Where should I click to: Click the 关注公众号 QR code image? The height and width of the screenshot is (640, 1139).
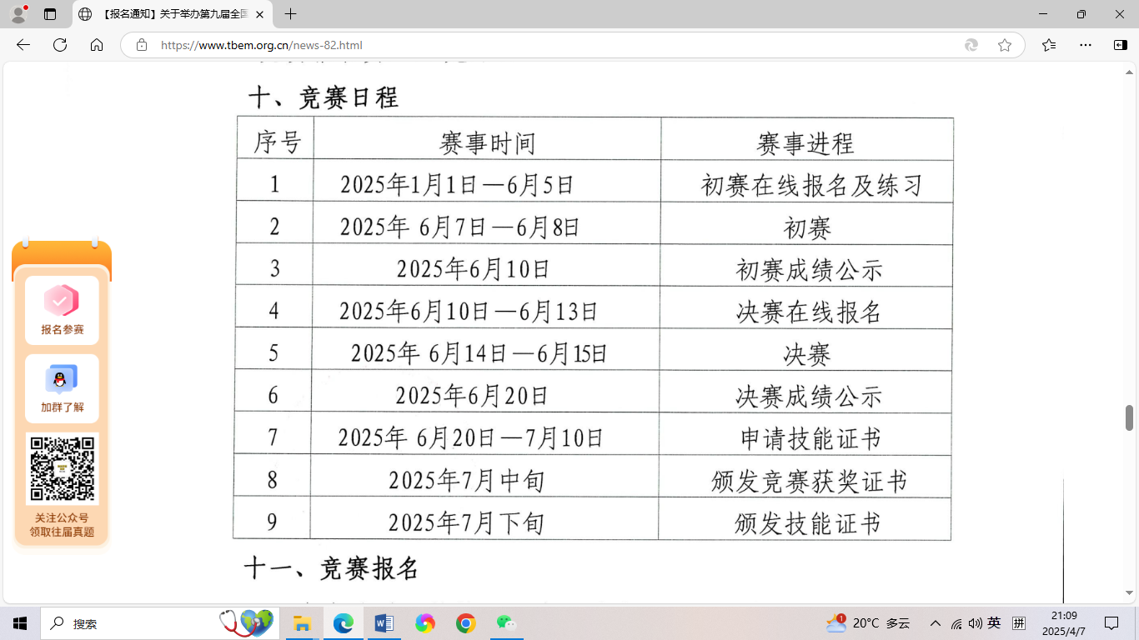click(63, 468)
